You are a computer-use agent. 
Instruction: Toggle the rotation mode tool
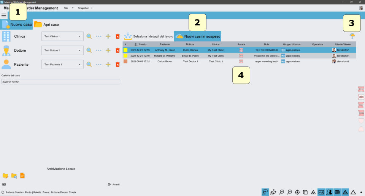point(265,192)
